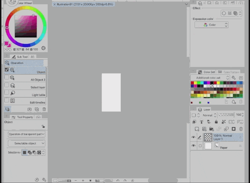Check the Light table checkbox
Screen dimensions: 250x183
7,92
